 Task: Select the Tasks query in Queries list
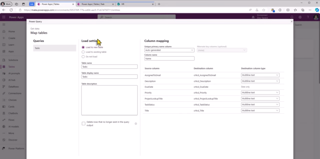[x=54, y=48]
